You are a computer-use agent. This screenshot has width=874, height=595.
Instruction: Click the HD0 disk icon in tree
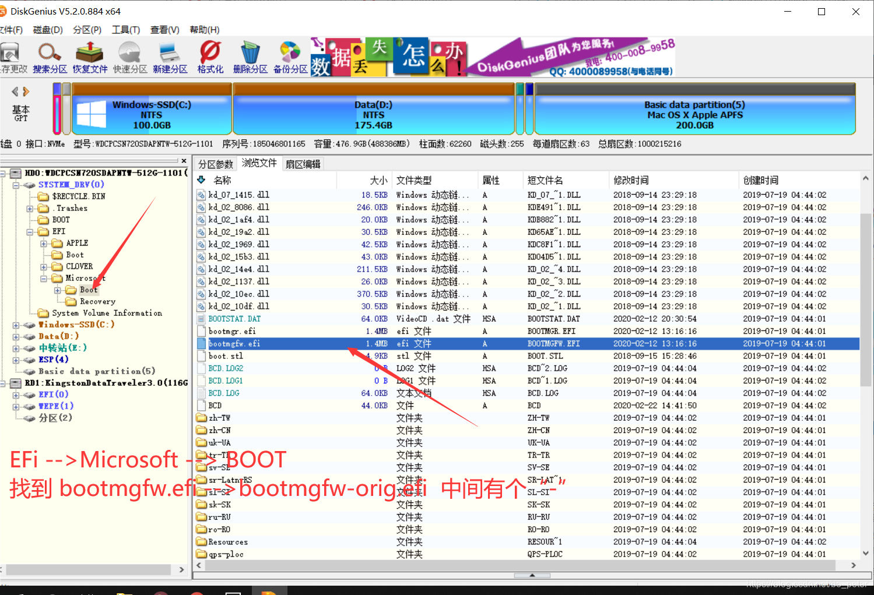click(x=16, y=173)
